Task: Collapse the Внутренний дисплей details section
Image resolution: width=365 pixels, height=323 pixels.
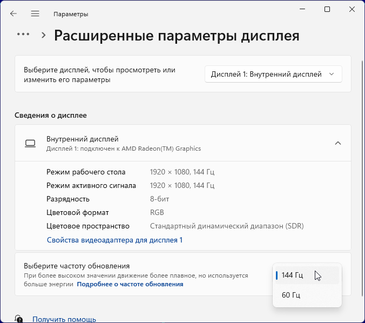Action: click(x=338, y=143)
